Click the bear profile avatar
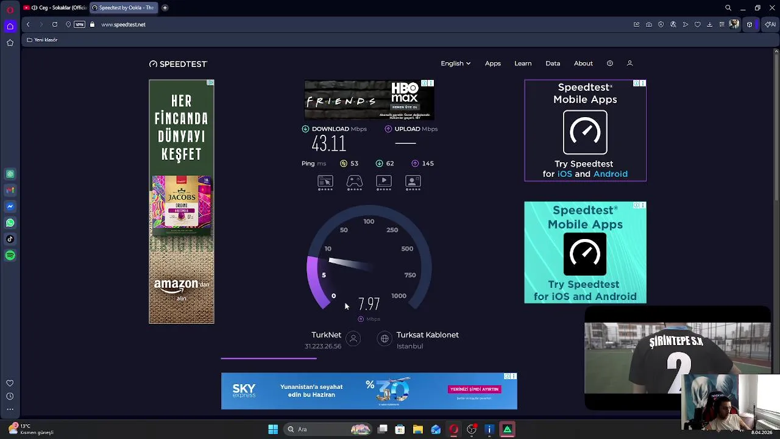The image size is (780, 439). [x=734, y=24]
